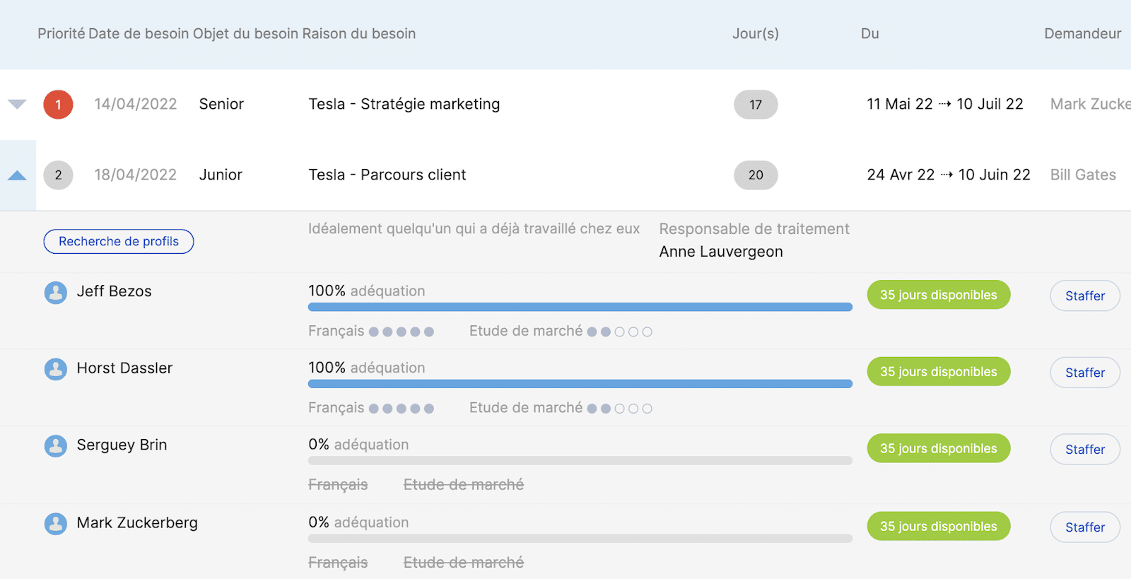Click Horst Dassler avatar icon
Viewport: 1131px width, 579px height.
point(56,369)
